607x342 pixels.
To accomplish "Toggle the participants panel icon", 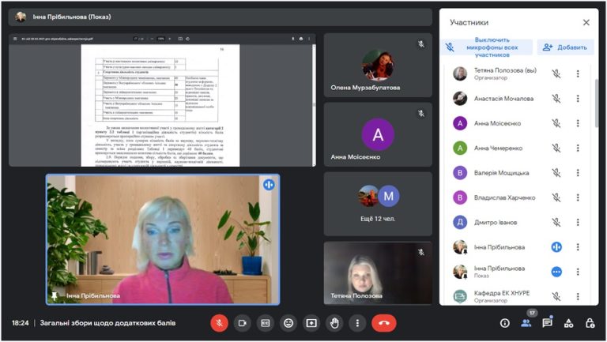I will pos(526,323).
